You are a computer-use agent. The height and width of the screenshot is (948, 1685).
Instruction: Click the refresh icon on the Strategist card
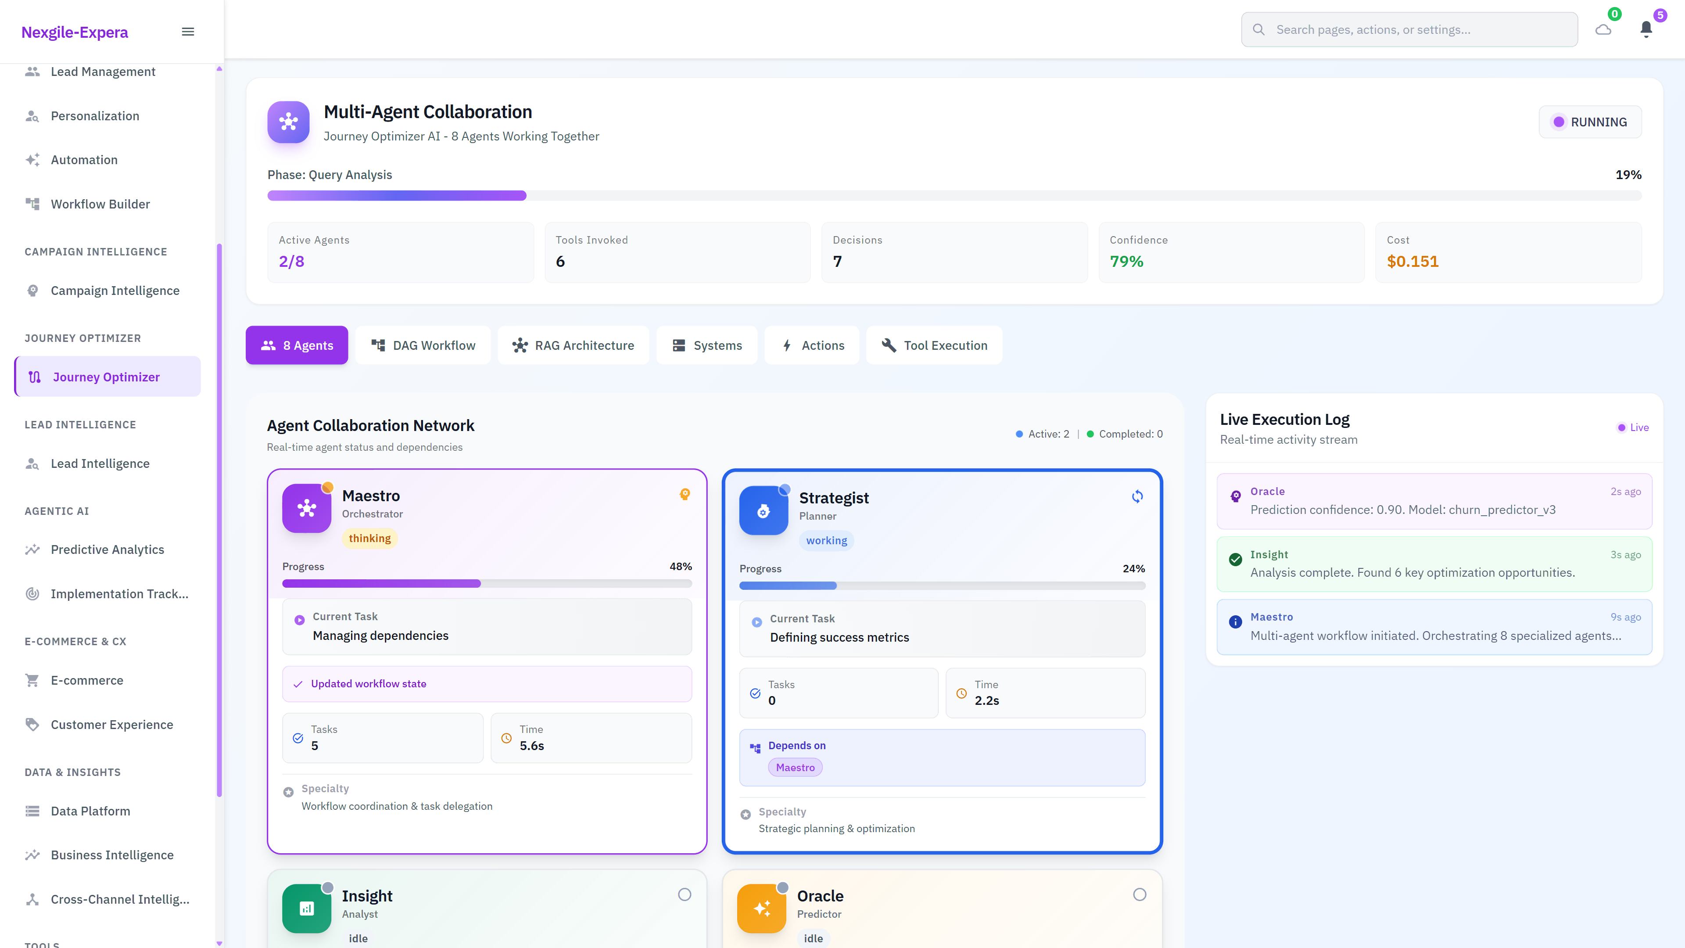(x=1137, y=496)
